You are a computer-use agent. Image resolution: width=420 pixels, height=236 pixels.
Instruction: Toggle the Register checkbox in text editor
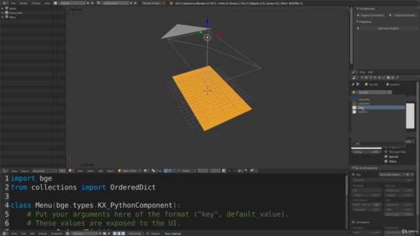click(x=148, y=233)
